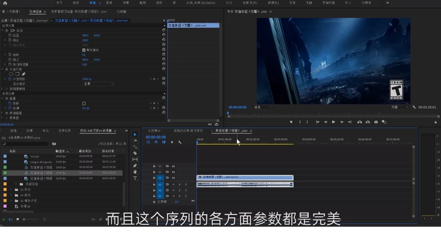
Task: Open the comparison view button
Action: 384,122
